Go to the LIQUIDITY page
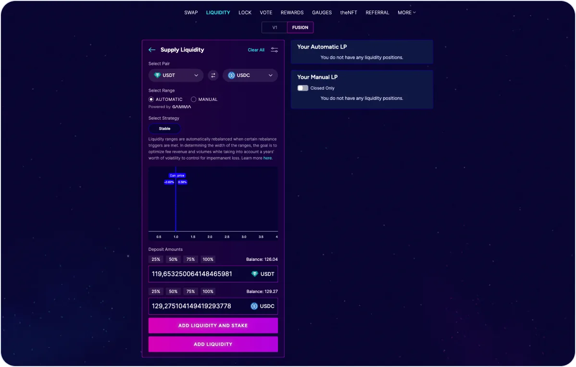Viewport: 576px width, 367px height. tap(218, 12)
